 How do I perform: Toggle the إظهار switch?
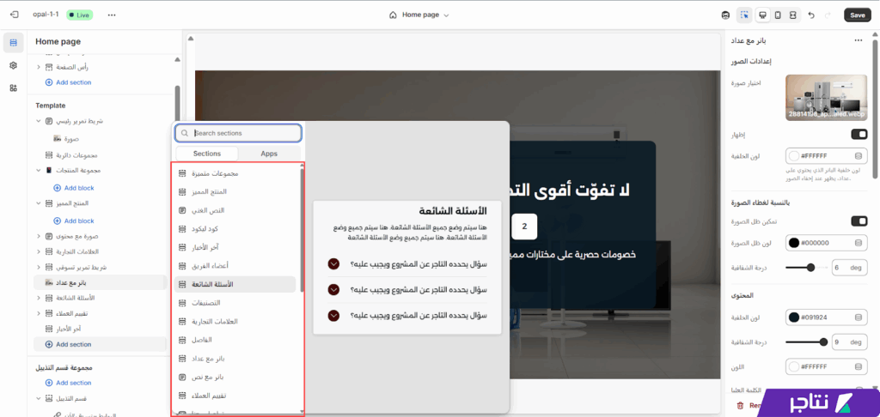pyautogui.click(x=859, y=134)
